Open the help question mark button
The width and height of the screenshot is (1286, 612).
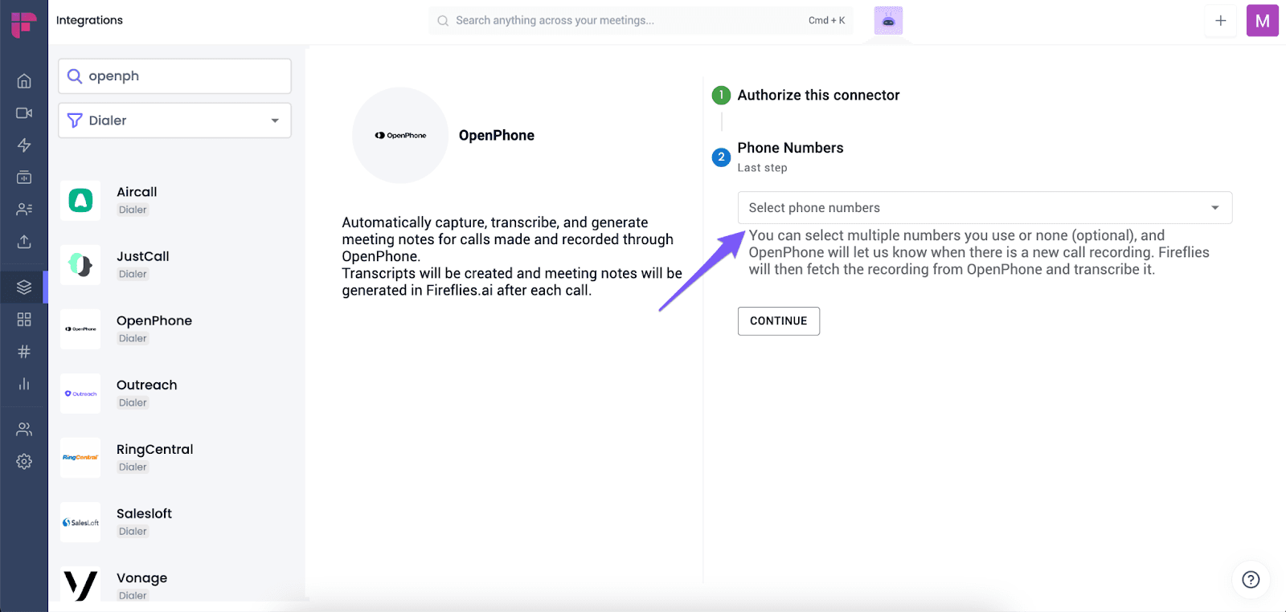(x=1251, y=580)
